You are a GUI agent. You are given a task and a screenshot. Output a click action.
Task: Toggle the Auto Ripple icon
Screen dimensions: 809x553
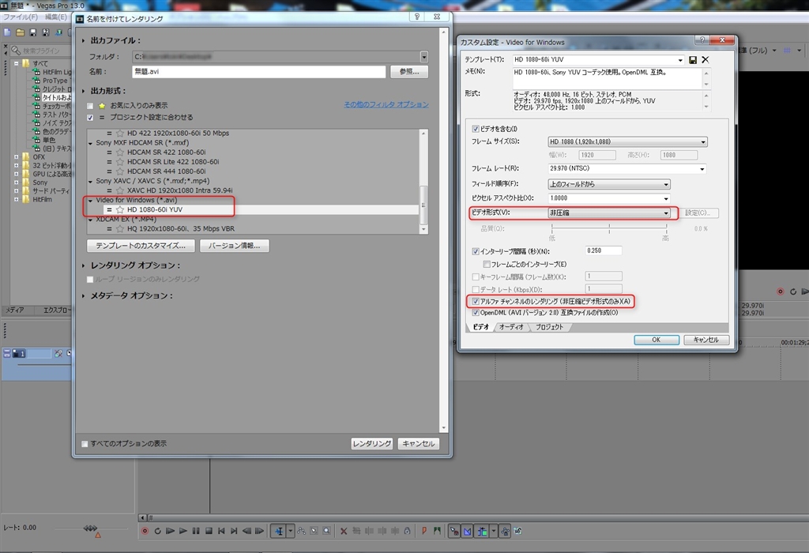click(482, 531)
